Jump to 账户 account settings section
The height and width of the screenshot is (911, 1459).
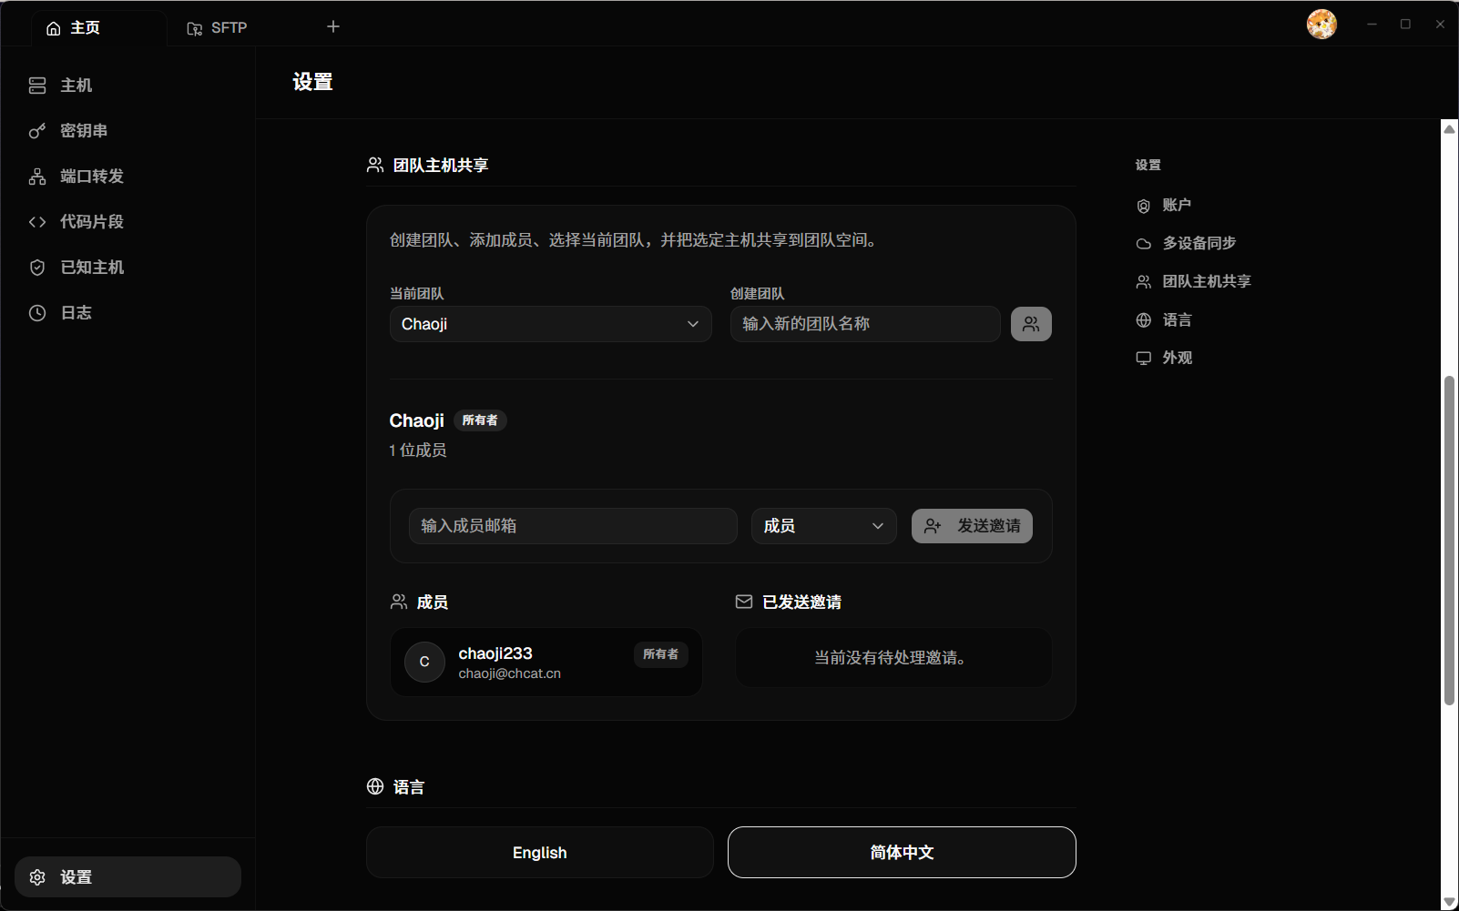(1164, 206)
